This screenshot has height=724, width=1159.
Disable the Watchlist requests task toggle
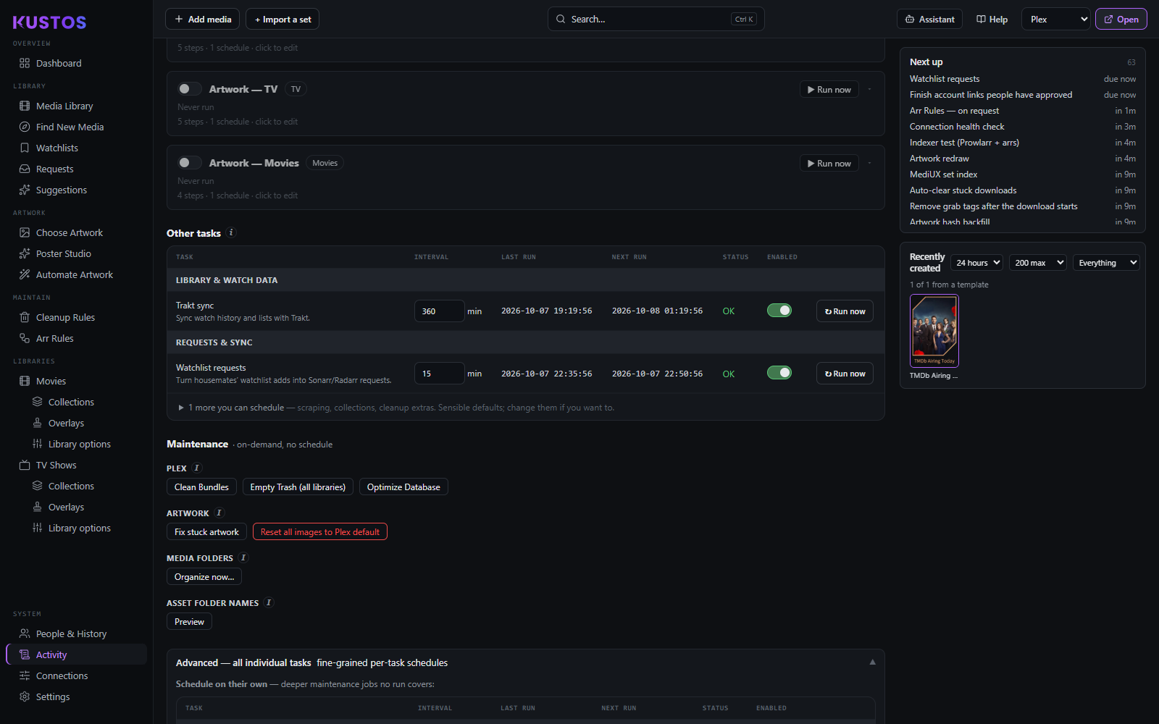pos(779,373)
